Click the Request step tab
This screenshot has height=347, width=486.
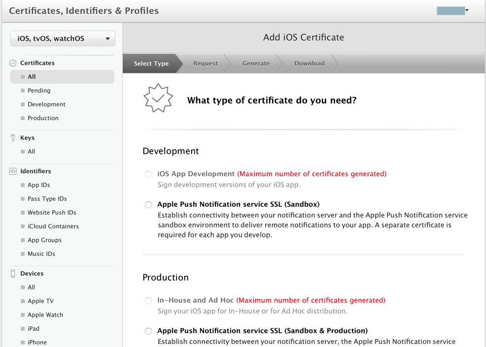[x=206, y=63]
